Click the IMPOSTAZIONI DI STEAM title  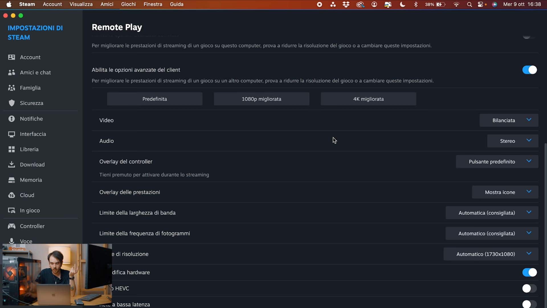[35, 33]
